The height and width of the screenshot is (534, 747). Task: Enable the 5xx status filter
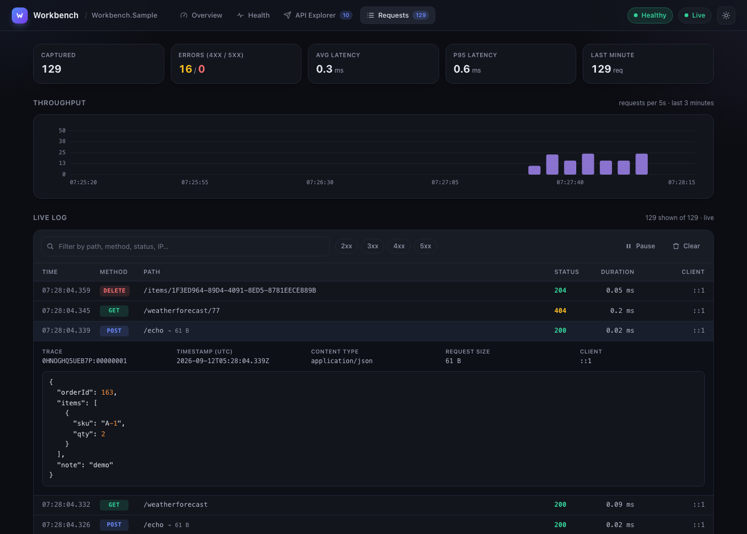click(425, 246)
